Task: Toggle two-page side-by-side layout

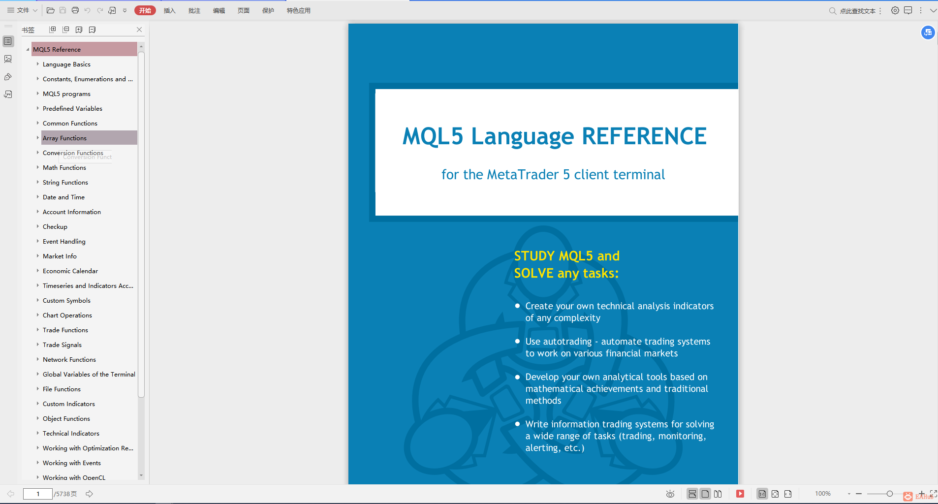Action: (718, 494)
